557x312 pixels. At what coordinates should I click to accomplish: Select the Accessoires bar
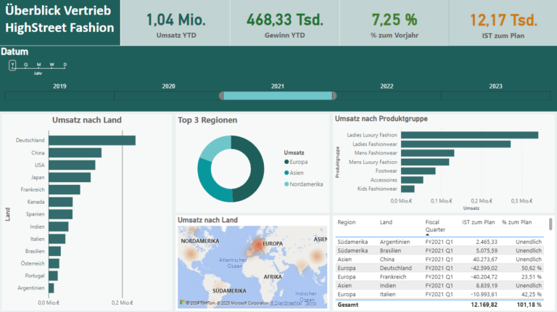click(x=412, y=180)
